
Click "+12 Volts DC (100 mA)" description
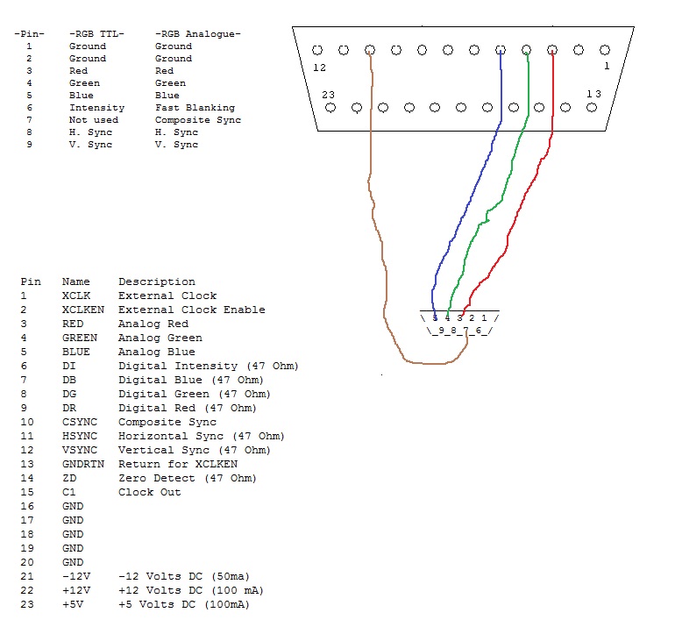pyautogui.click(x=191, y=590)
